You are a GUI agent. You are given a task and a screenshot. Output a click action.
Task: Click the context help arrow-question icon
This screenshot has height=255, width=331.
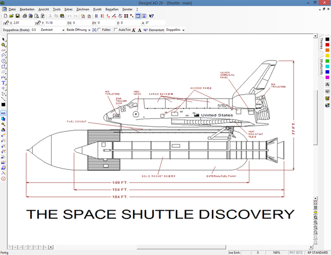(151, 16)
